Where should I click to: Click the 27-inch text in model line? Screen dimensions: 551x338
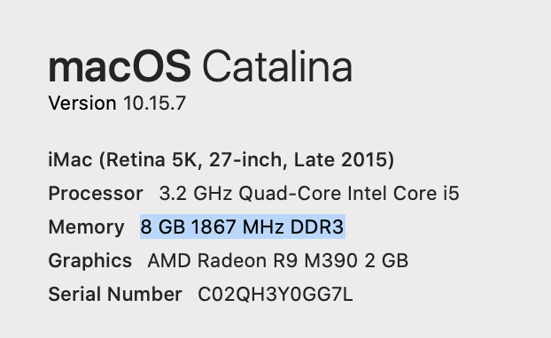[x=248, y=159]
